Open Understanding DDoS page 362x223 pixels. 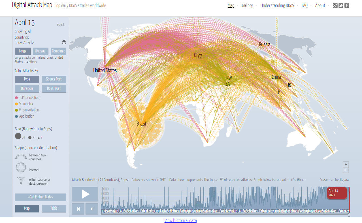[x=277, y=5]
